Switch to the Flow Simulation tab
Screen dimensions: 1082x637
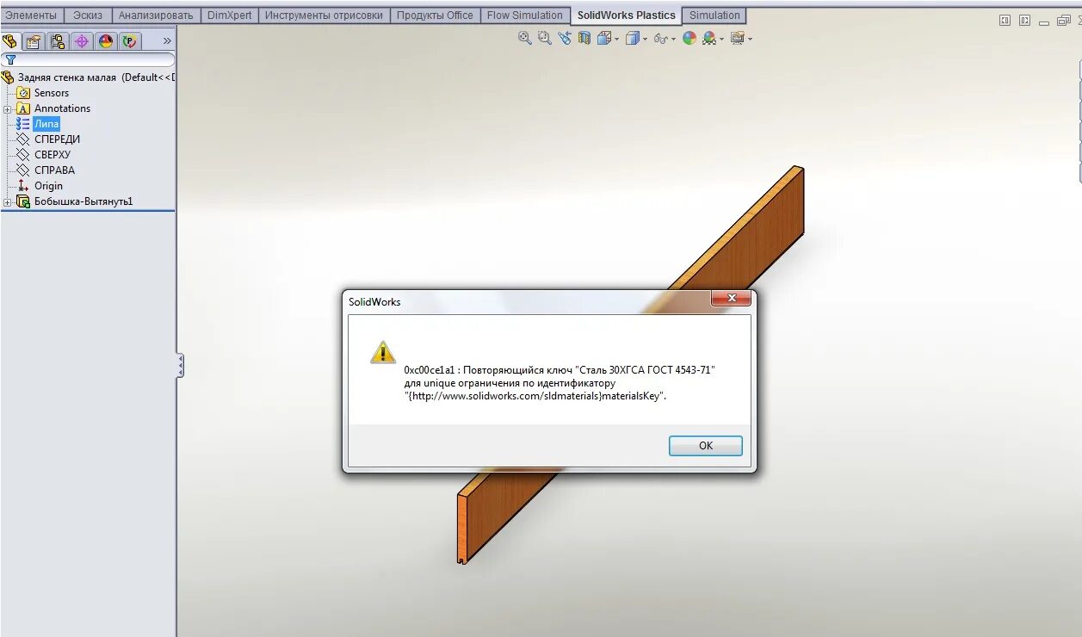point(524,15)
